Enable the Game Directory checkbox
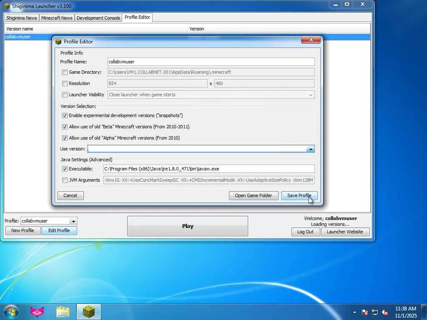The image size is (427, 320). [65, 72]
